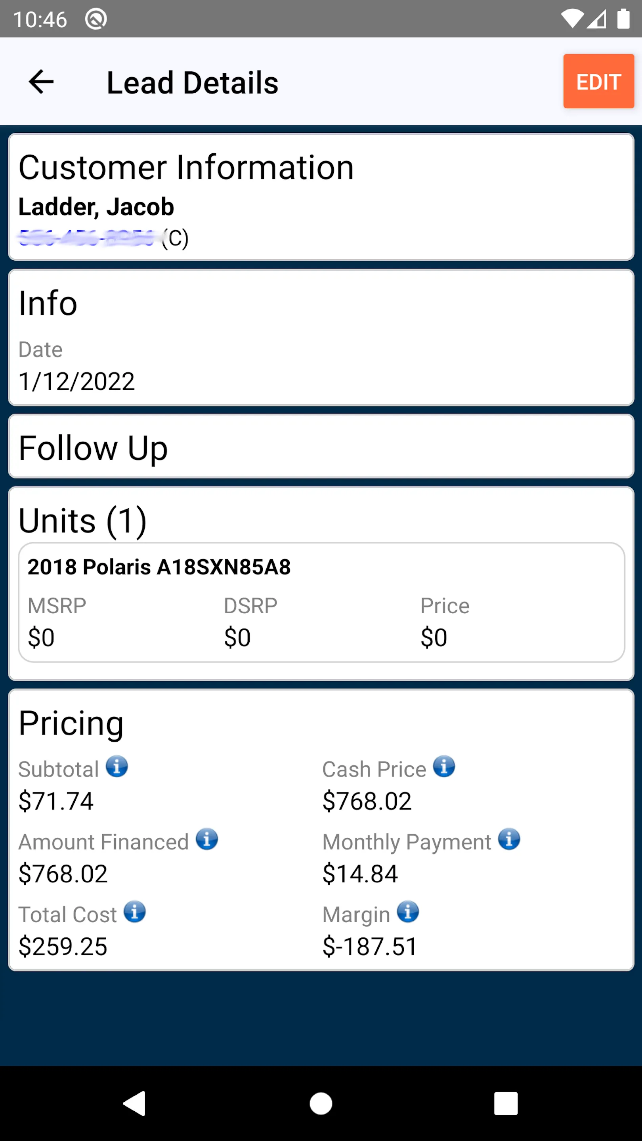Expand the Info section card
The image size is (642, 1141).
(x=321, y=338)
